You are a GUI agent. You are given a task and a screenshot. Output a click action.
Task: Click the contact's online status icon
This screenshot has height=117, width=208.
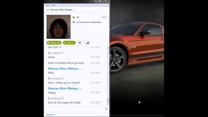(x=74, y=17)
